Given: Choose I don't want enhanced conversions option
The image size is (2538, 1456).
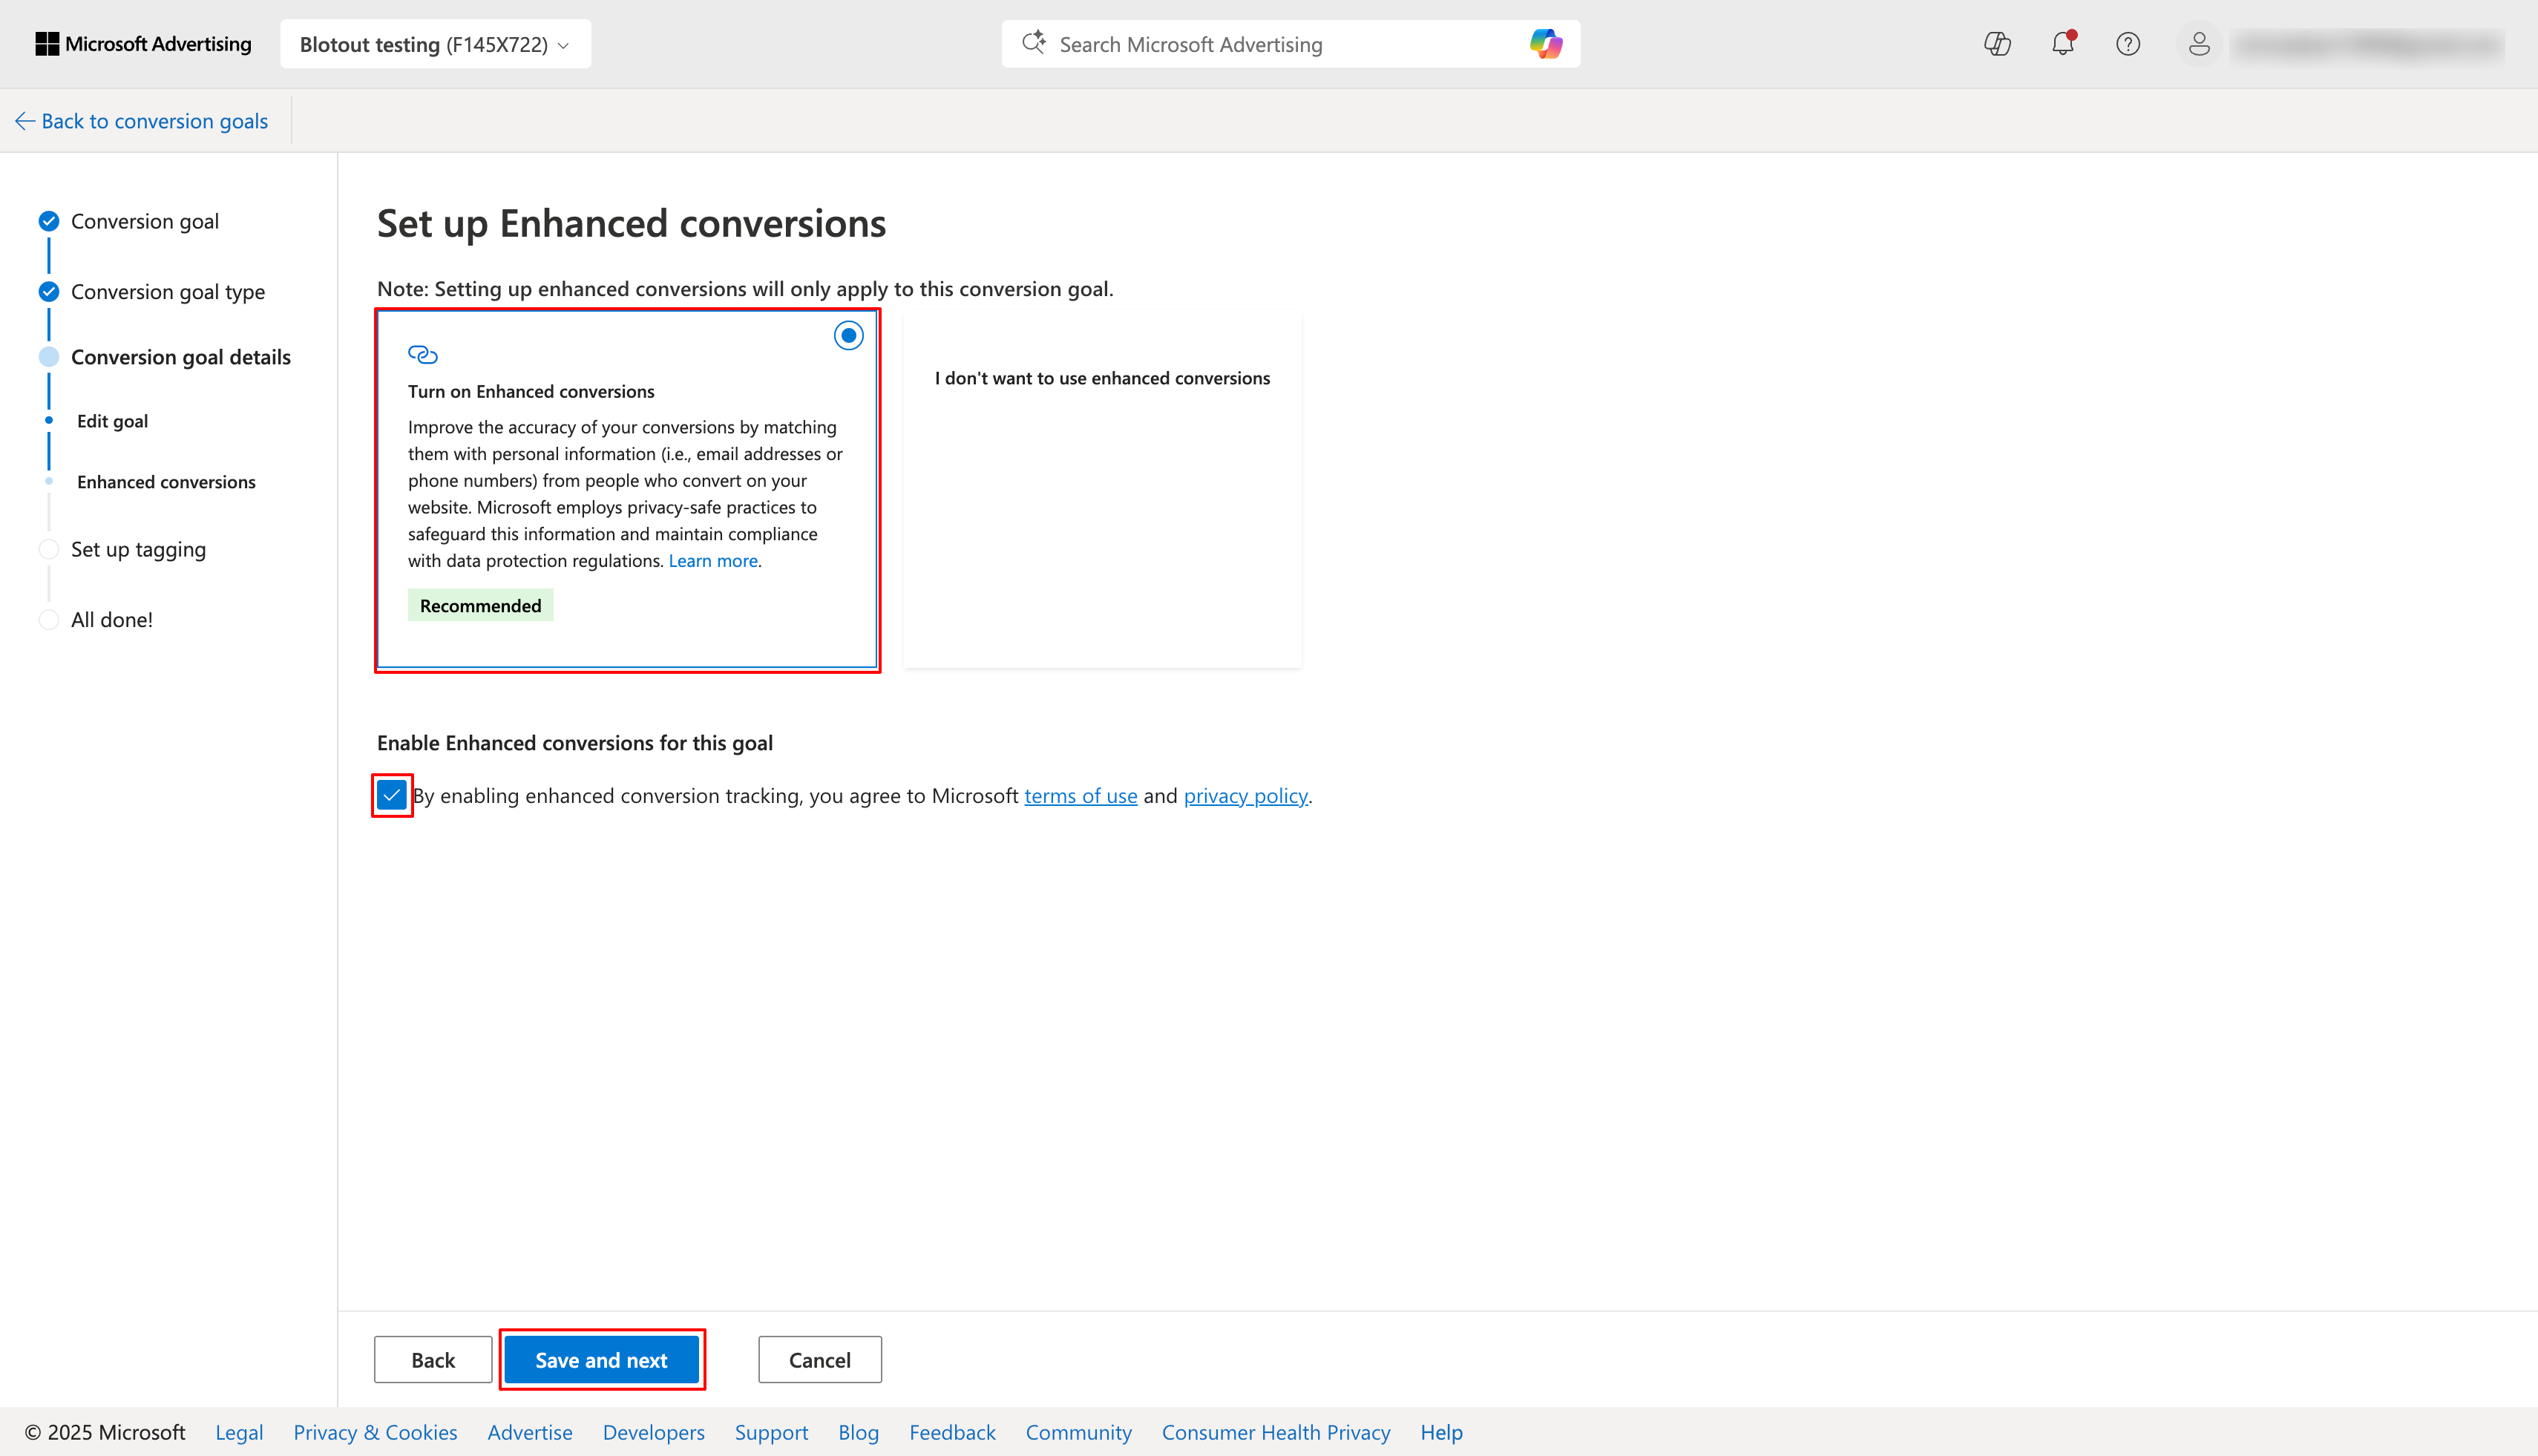Looking at the screenshot, I should coord(1102,378).
